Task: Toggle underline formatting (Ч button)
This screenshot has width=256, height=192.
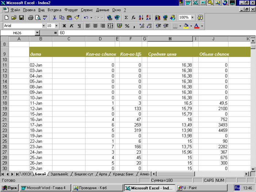Action: (79, 26)
